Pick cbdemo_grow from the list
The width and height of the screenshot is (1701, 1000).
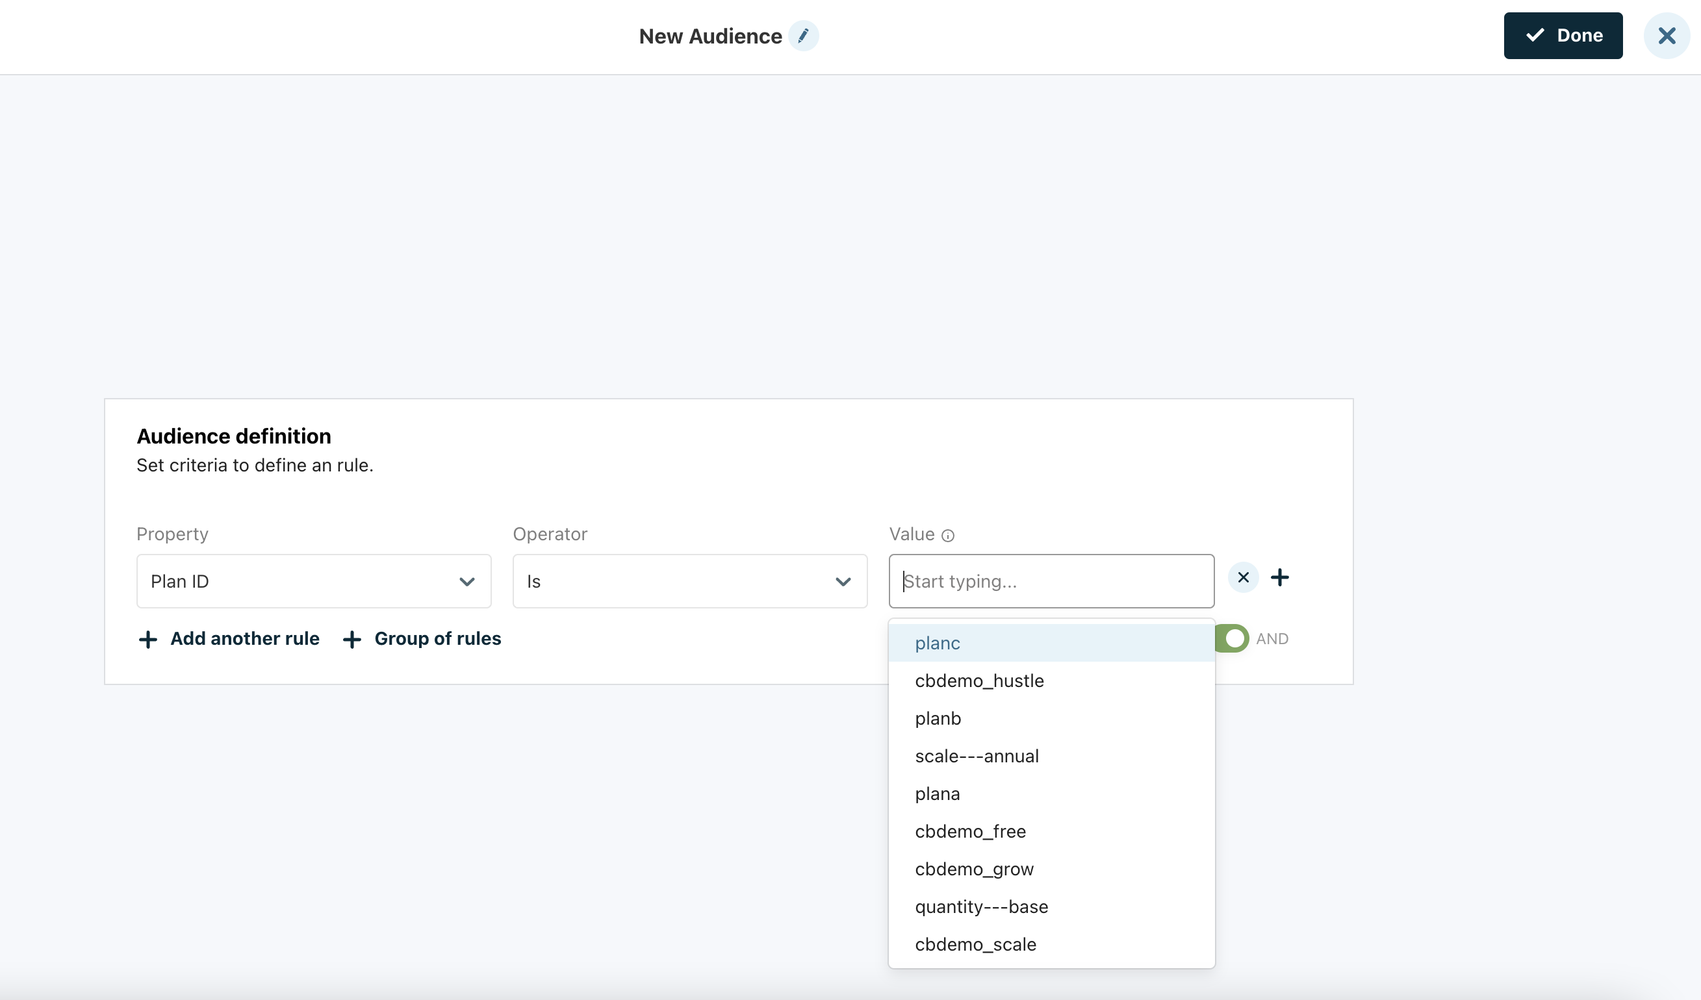pos(973,869)
